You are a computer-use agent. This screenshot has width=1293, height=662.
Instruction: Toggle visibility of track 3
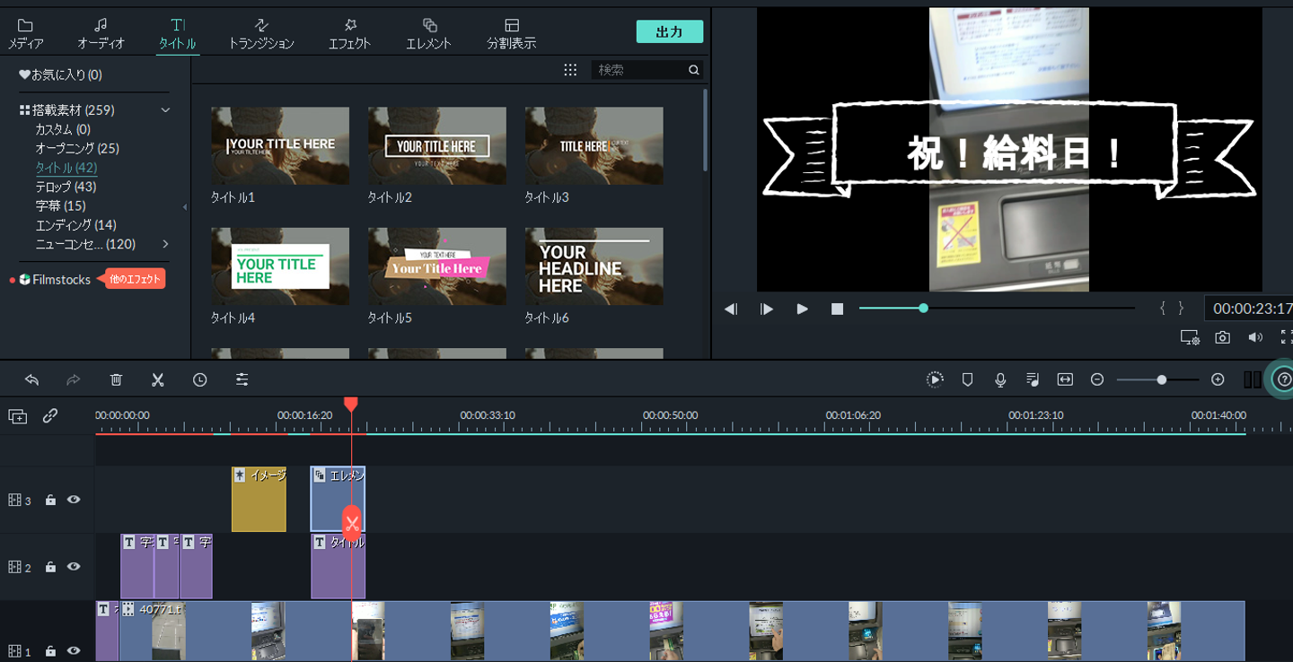[x=74, y=500]
